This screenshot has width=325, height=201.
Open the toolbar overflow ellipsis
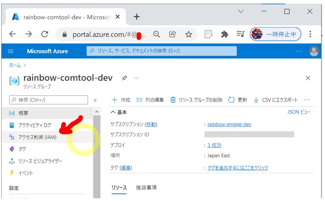click(307, 100)
